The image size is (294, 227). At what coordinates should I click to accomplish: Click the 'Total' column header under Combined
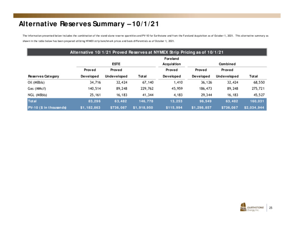pos(253,76)
